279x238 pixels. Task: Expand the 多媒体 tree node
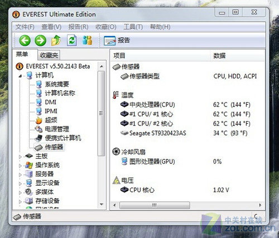[20, 192]
